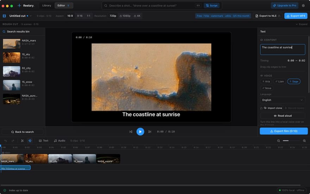Screen dimensions: 310x194
Task: Expand the rough cut panel
Action: point(302,24)
